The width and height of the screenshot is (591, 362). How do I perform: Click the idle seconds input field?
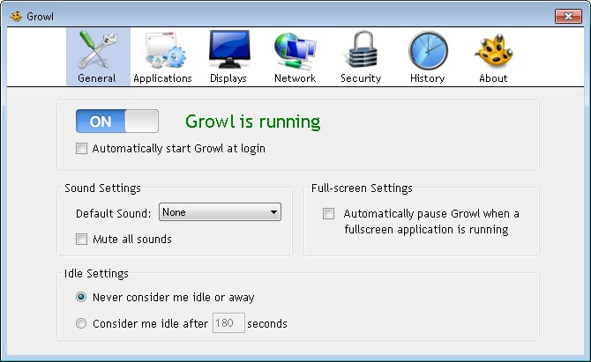228,323
